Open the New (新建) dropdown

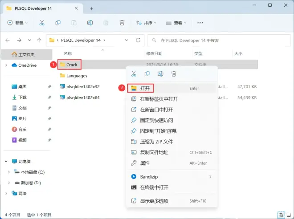(x=17, y=23)
